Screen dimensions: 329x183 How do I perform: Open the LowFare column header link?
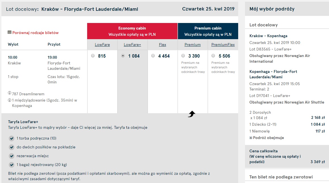102,45
